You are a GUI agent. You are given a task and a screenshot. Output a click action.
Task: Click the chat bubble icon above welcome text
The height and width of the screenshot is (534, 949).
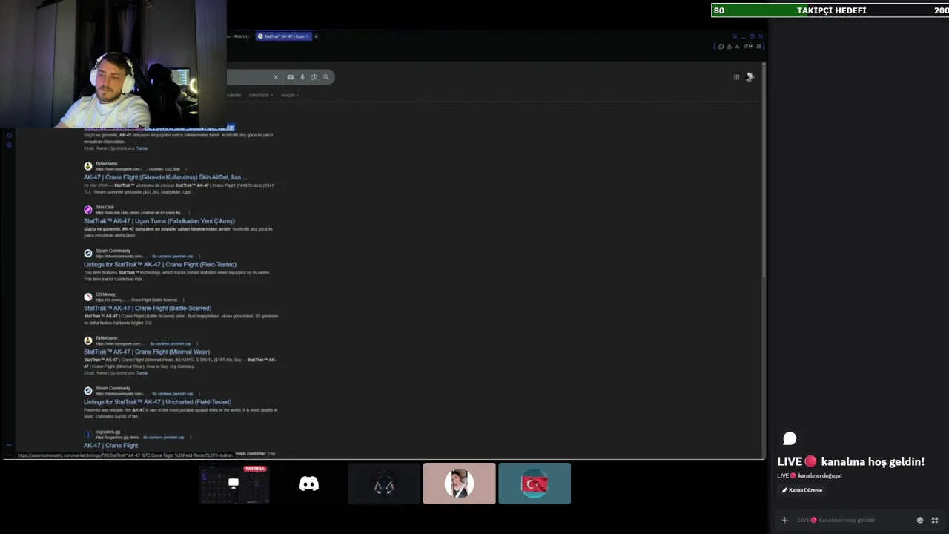click(x=790, y=439)
